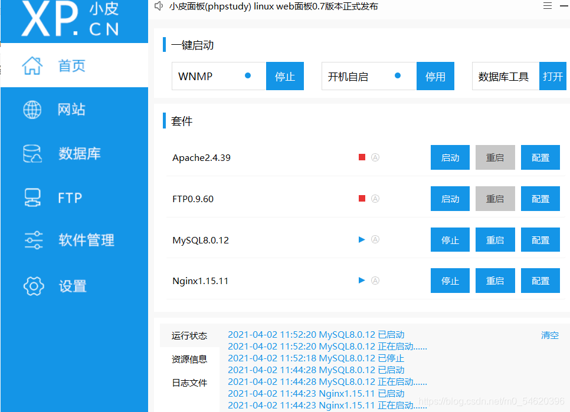Click the greyed 重启 button for Apache2.4.39
Viewport: 570px width, 412px height.
495,157
